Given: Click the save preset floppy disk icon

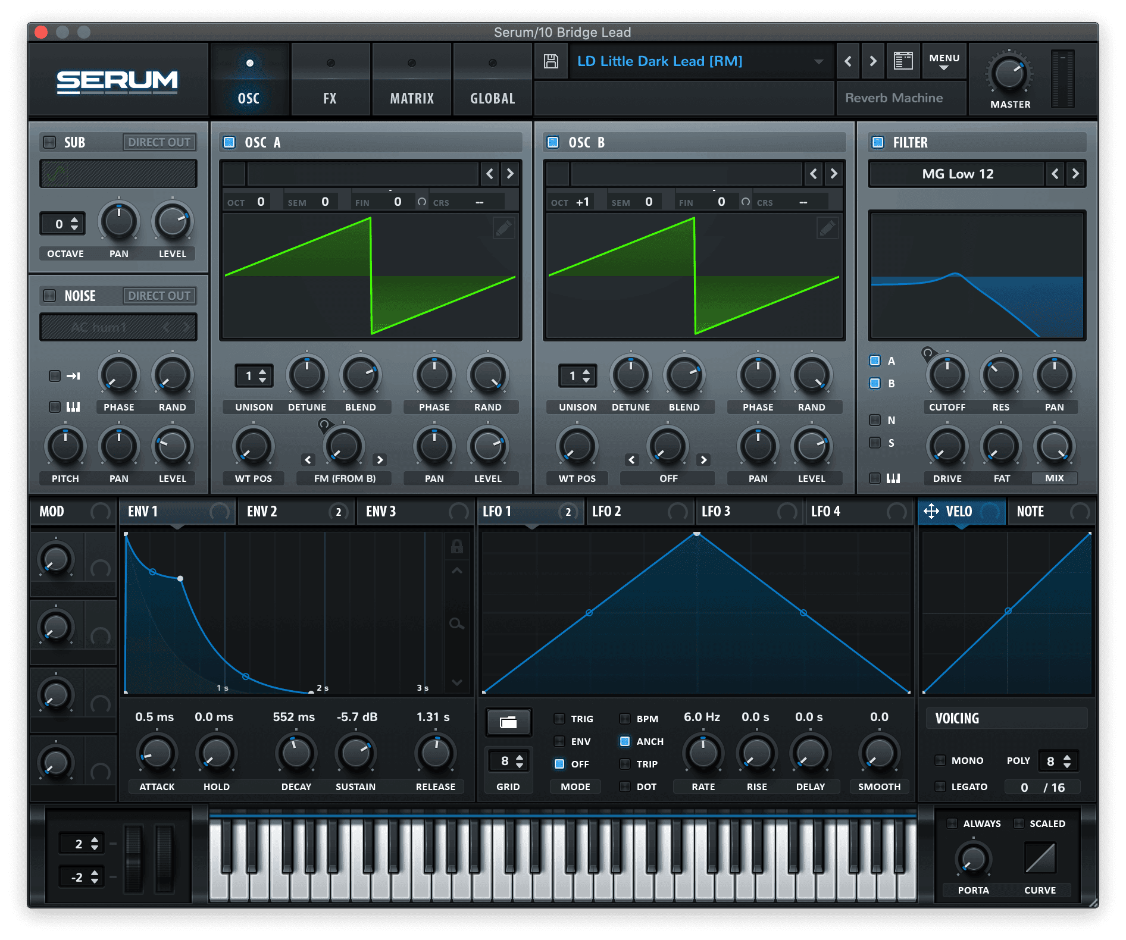Looking at the screenshot, I should tap(551, 61).
